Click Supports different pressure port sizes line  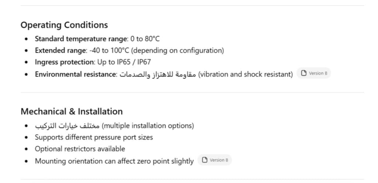[94, 138]
